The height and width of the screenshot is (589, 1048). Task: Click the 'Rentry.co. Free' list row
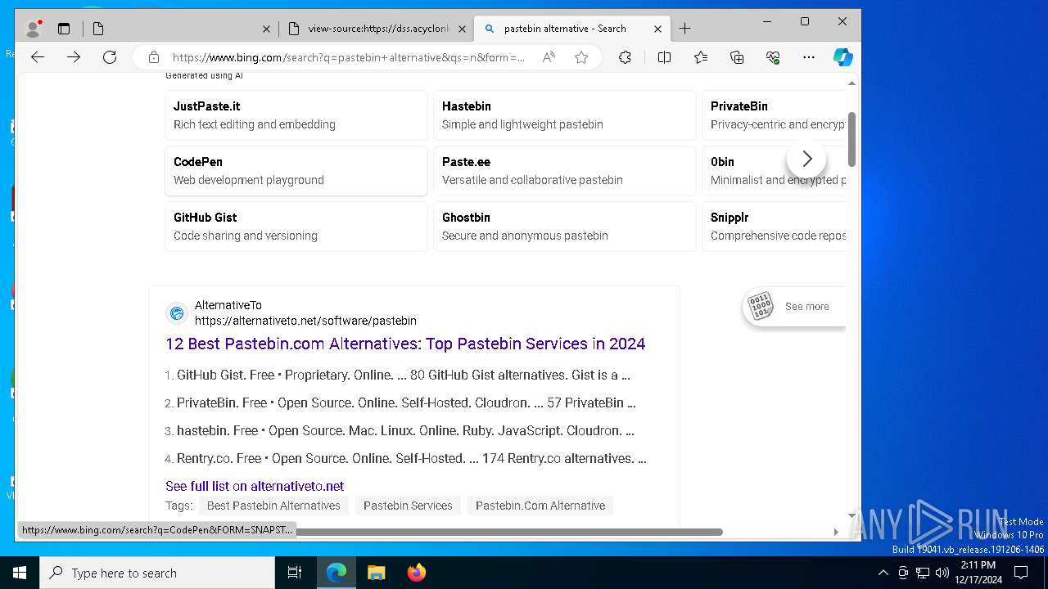click(x=412, y=459)
